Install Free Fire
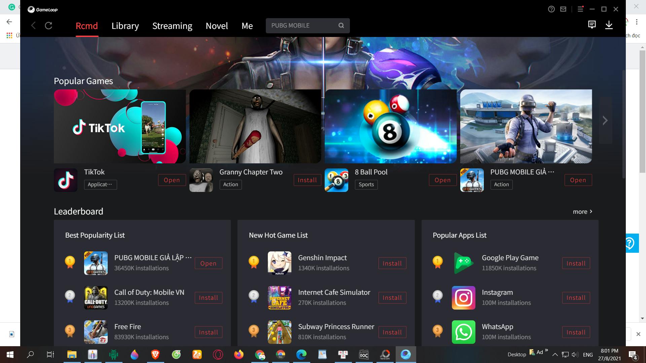 point(209,332)
